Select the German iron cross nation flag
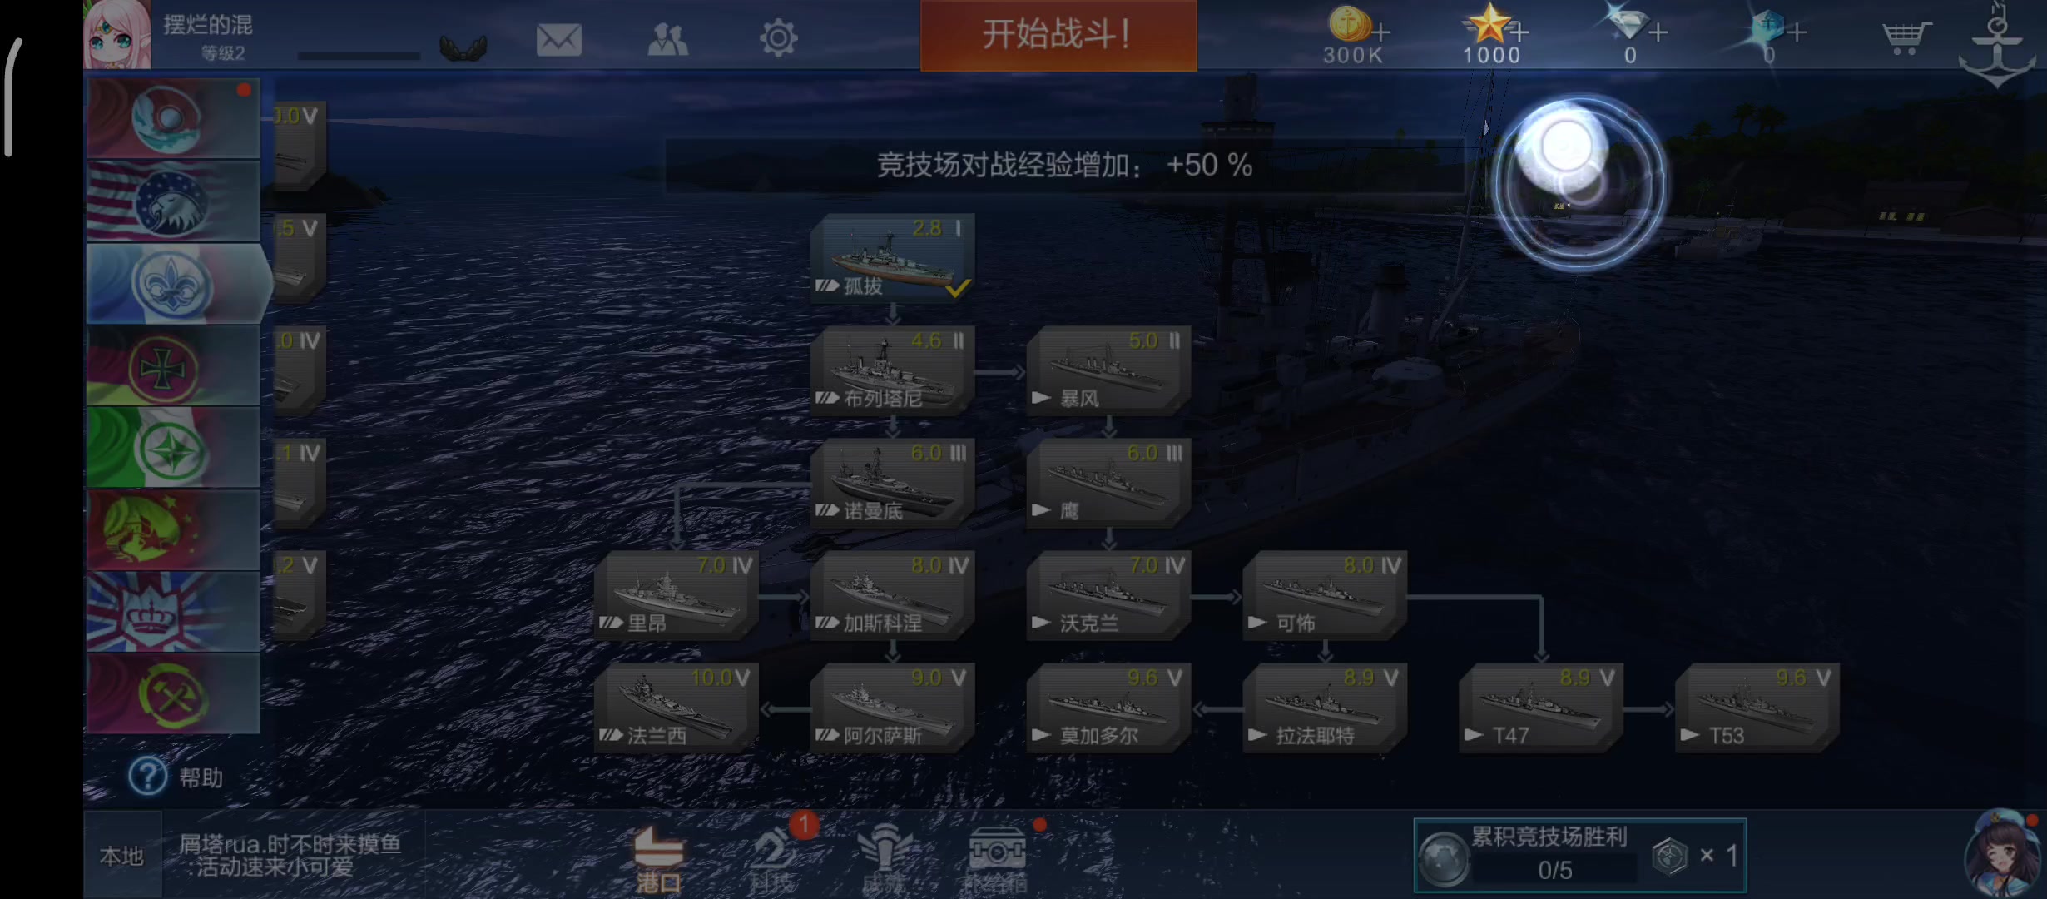 173,365
